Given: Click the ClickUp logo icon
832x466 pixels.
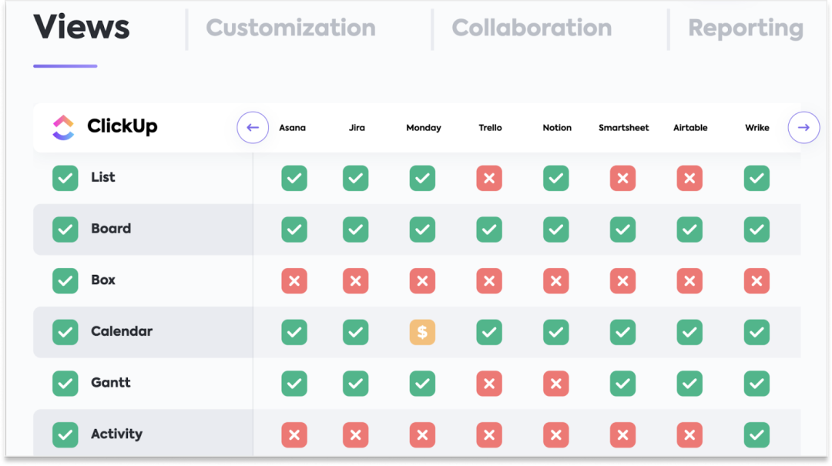Looking at the screenshot, I should [x=63, y=127].
